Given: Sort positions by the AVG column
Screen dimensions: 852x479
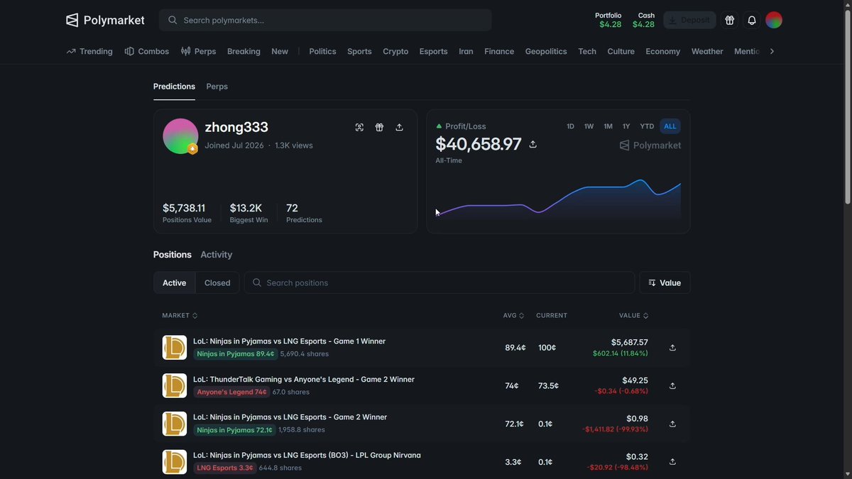Looking at the screenshot, I should tap(514, 316).
